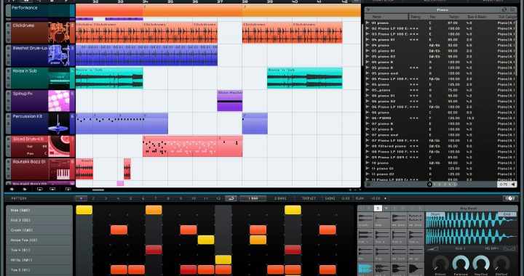Click the speaker preview icon beside 0.75
The height and width of the screenshot is (276, 524).
514,184
